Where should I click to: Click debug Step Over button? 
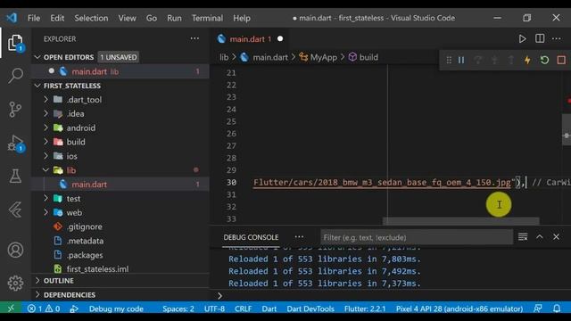point(478,60)
